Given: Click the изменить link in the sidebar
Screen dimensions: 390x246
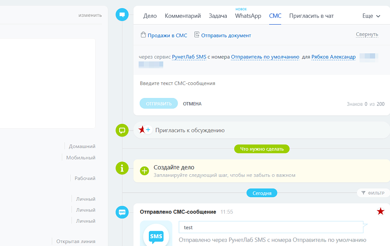Looking at the screenshot, I should point(90,15).
